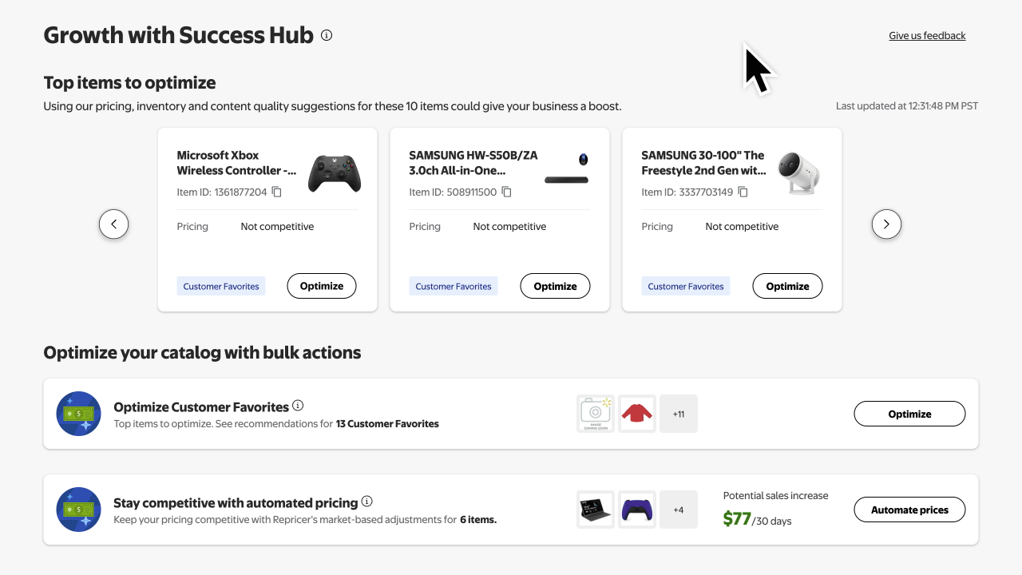Click Customer Favorites tag on Xbox card
Viewport: 1022px width, 575px height.
221,286
